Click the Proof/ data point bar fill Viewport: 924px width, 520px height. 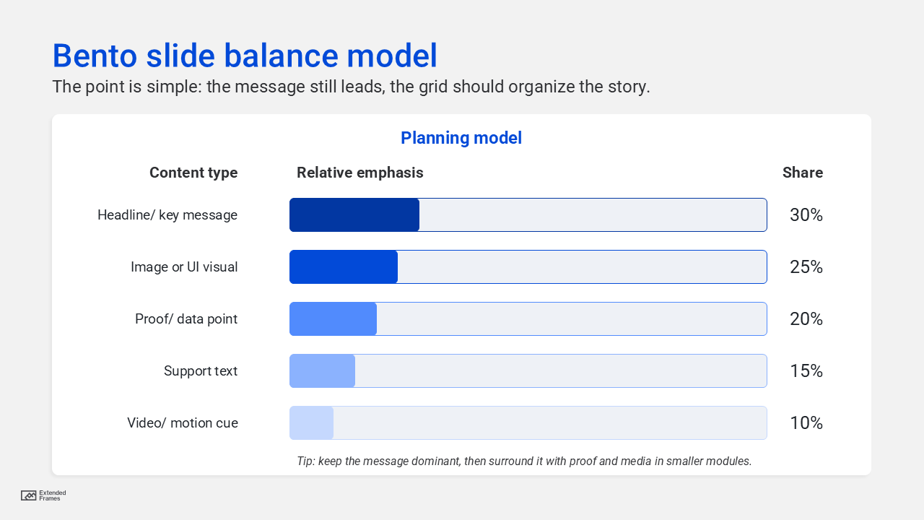click(x=333, y=319)
